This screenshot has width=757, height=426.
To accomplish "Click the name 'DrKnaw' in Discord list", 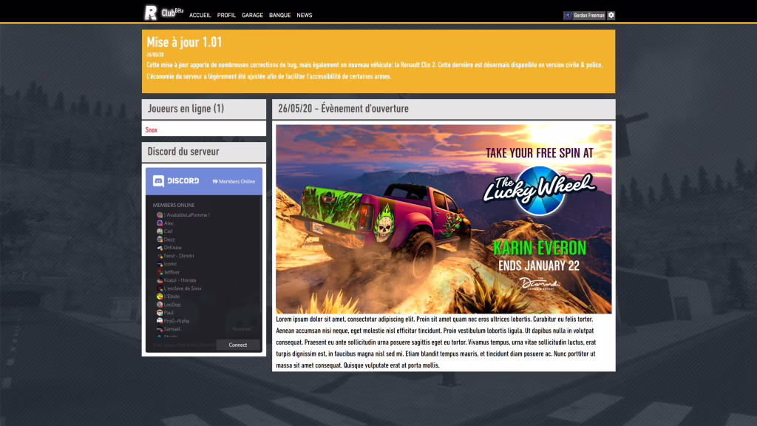I will click(x=172, y=247).
